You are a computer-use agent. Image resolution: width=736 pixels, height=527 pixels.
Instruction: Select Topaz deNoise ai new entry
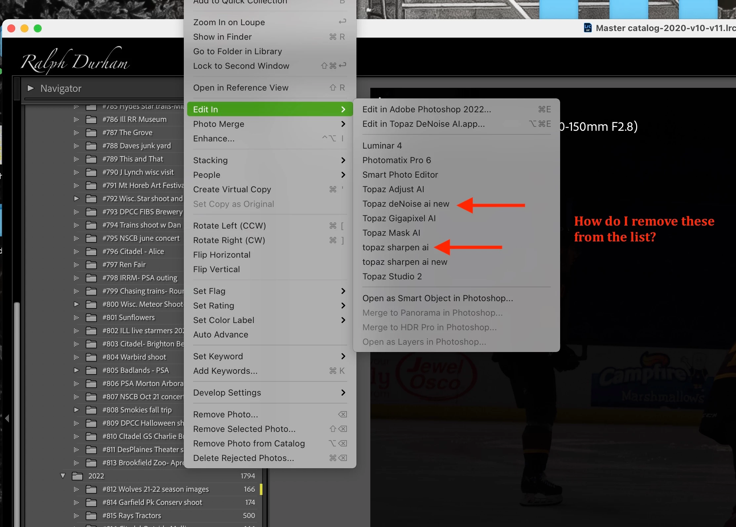(406, 204)
